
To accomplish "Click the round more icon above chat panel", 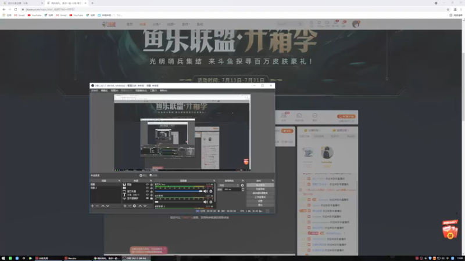I will tap(314, 117).
